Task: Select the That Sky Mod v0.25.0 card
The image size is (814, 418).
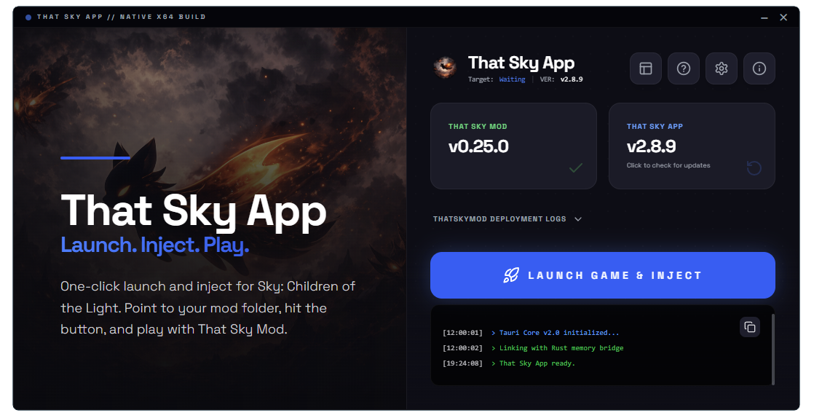Action: point(513,146)
